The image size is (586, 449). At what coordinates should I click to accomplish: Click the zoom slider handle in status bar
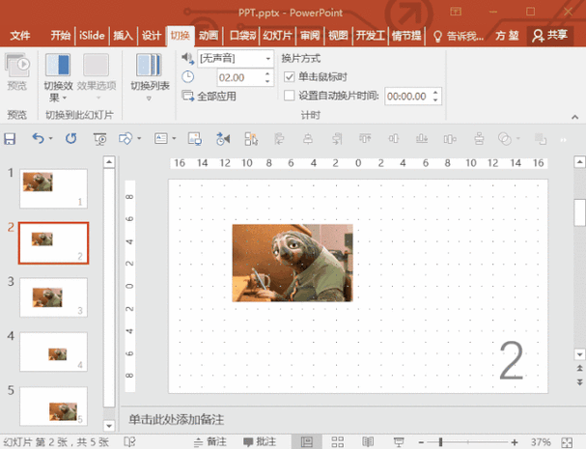pyautogui.click(x=441, y=442)
